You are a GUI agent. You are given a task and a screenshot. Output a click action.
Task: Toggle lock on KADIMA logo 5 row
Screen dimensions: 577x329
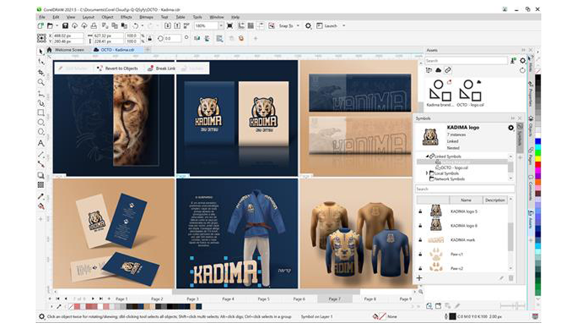pos(421,211)
